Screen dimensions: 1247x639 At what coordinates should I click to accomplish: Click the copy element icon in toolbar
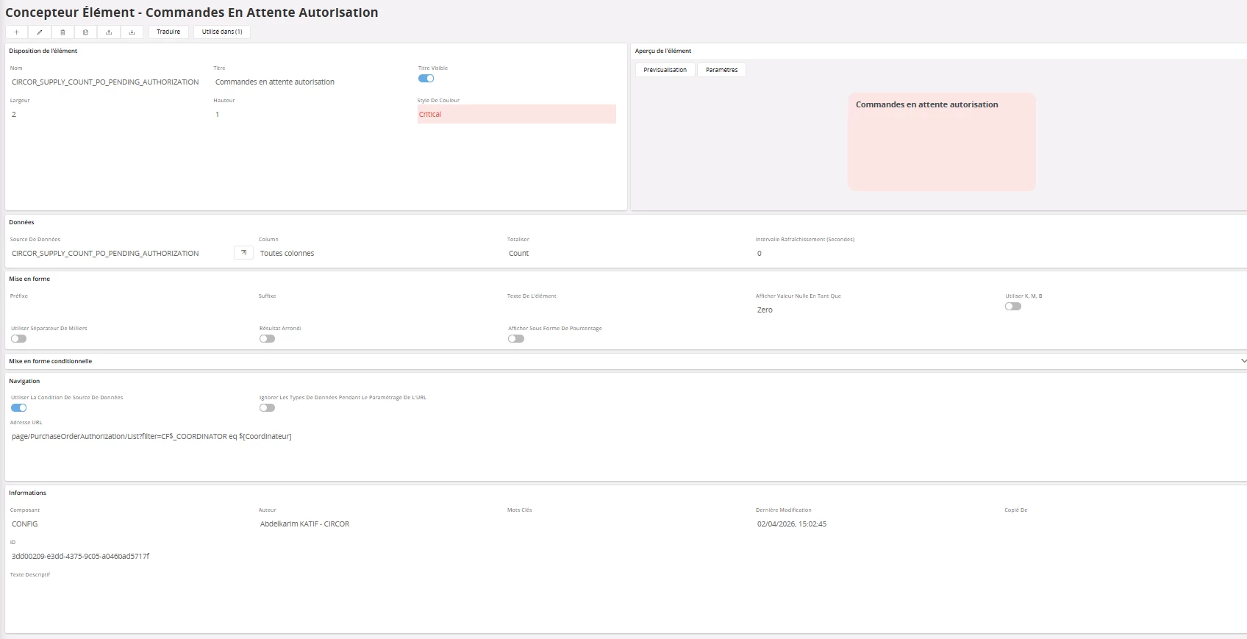[x=85, y=32]
